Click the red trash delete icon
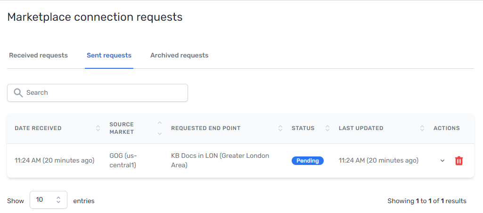 click(x=458, y=161)
